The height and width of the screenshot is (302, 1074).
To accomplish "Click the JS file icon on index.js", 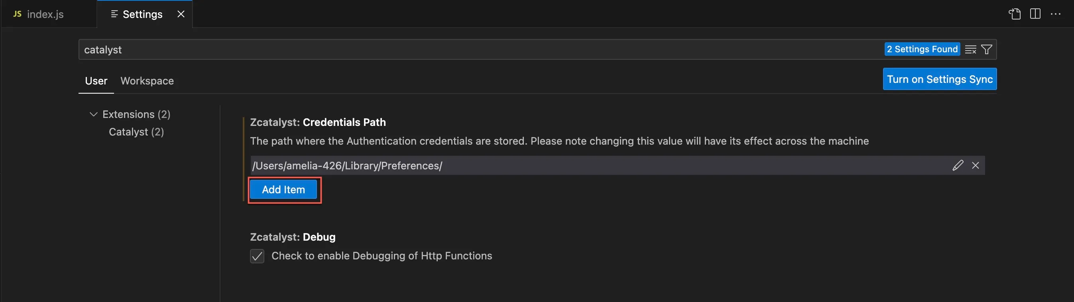I will point(17,14).
